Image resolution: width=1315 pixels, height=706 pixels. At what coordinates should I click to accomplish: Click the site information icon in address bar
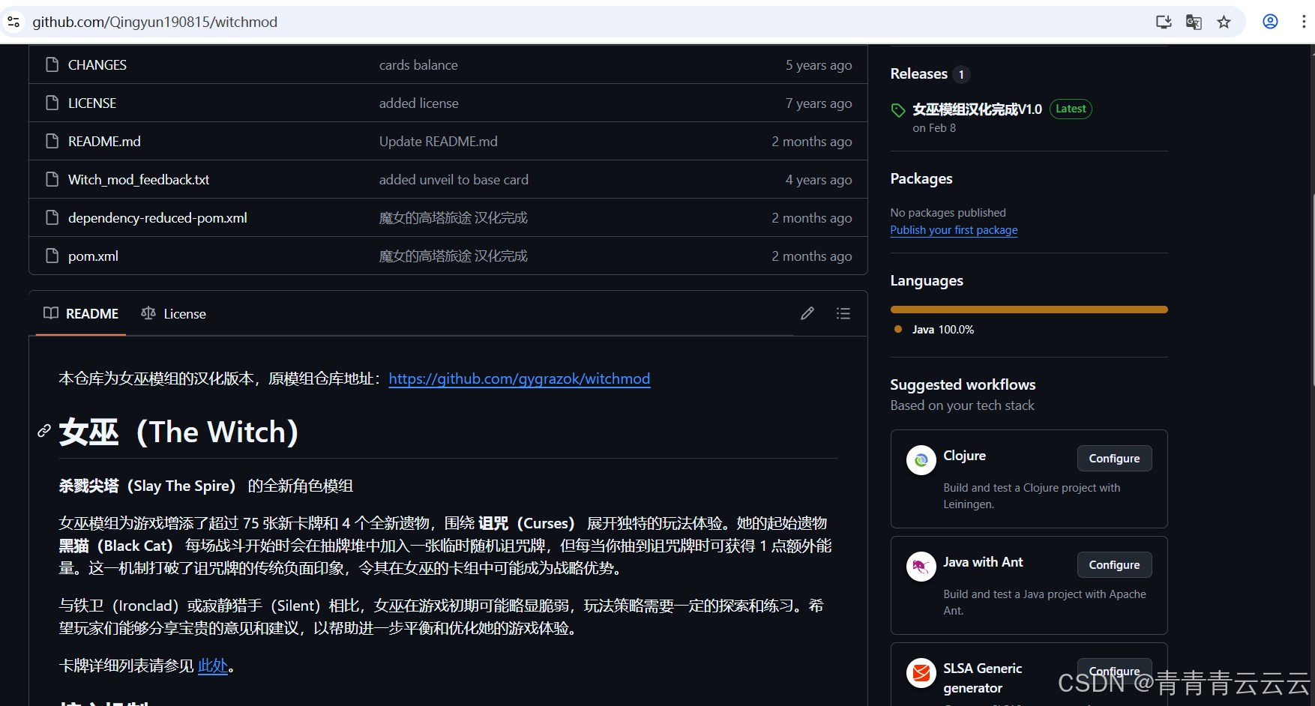(x=13, y=22)
